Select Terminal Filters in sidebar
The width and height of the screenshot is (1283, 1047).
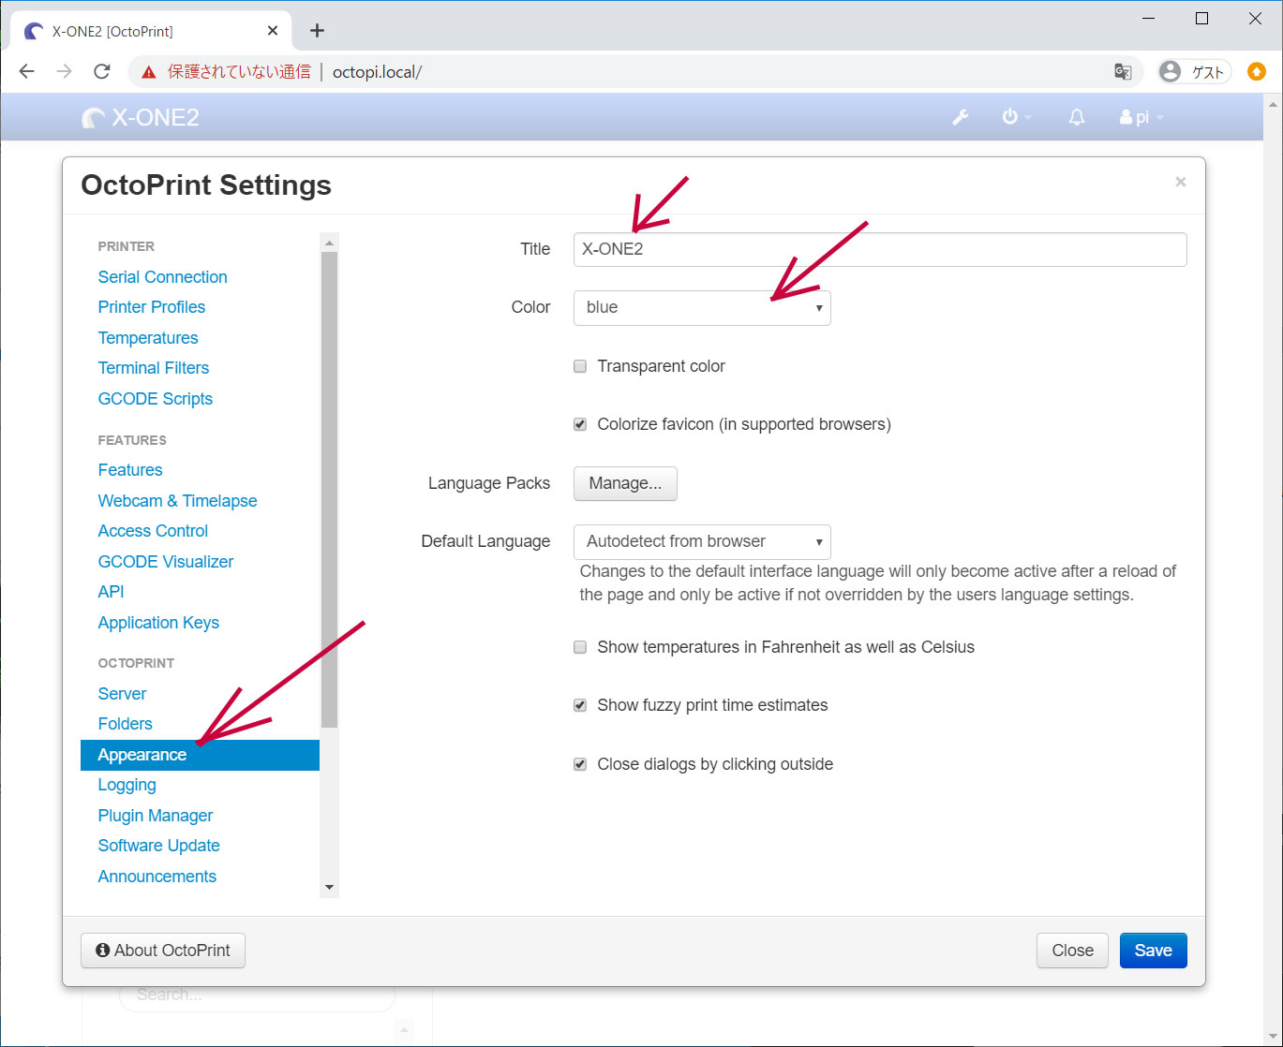[x=153, y=368]
